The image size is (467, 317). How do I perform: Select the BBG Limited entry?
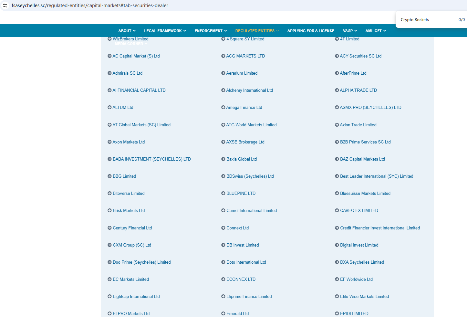pyautogui.click(x=124, y=176)
